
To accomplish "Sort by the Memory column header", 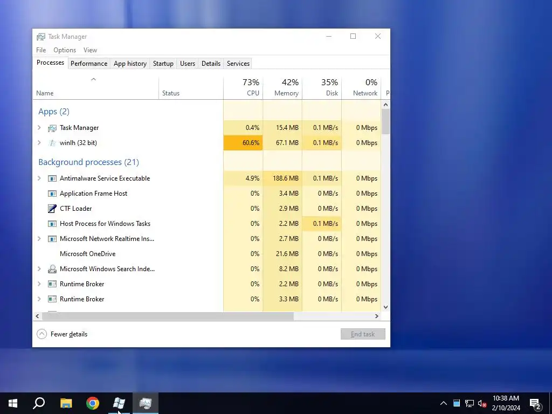I will [x=282, y=88].
